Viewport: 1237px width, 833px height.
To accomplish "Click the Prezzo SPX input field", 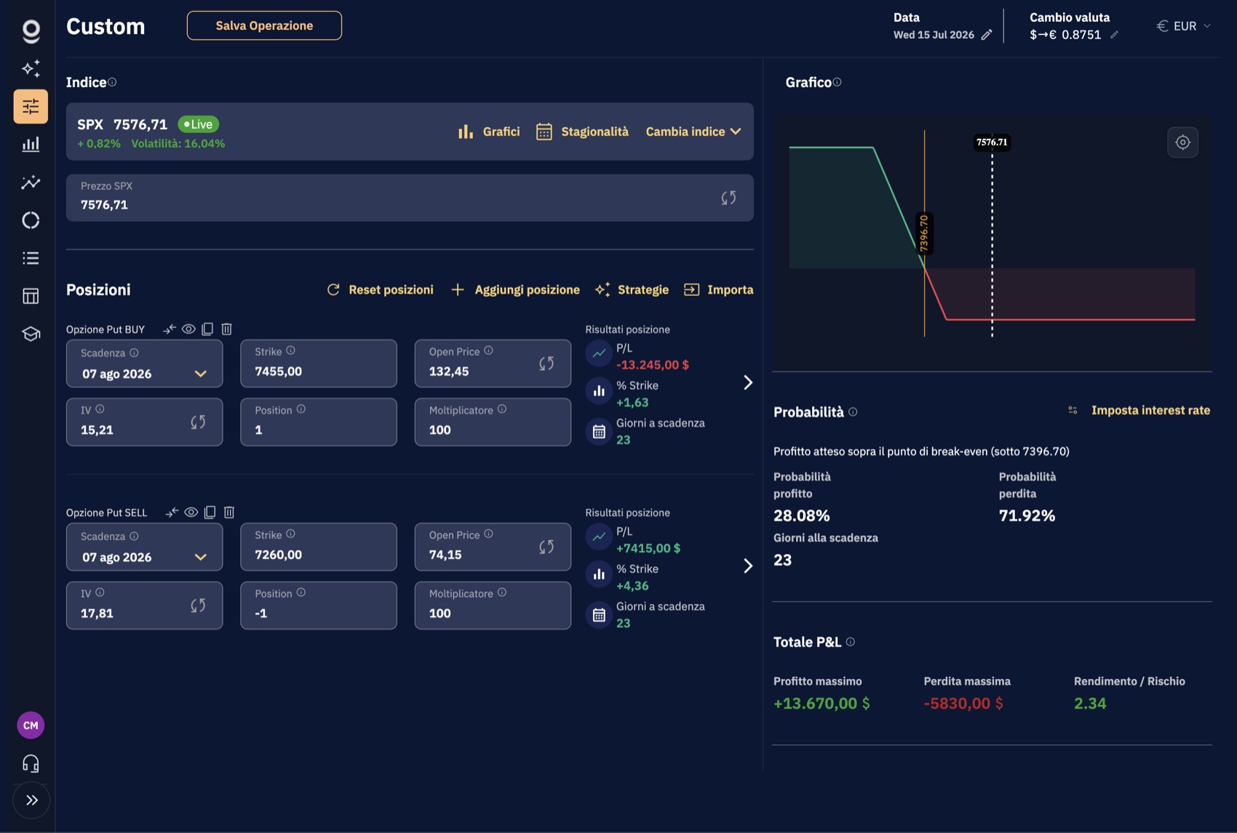I will pos(410,198).
